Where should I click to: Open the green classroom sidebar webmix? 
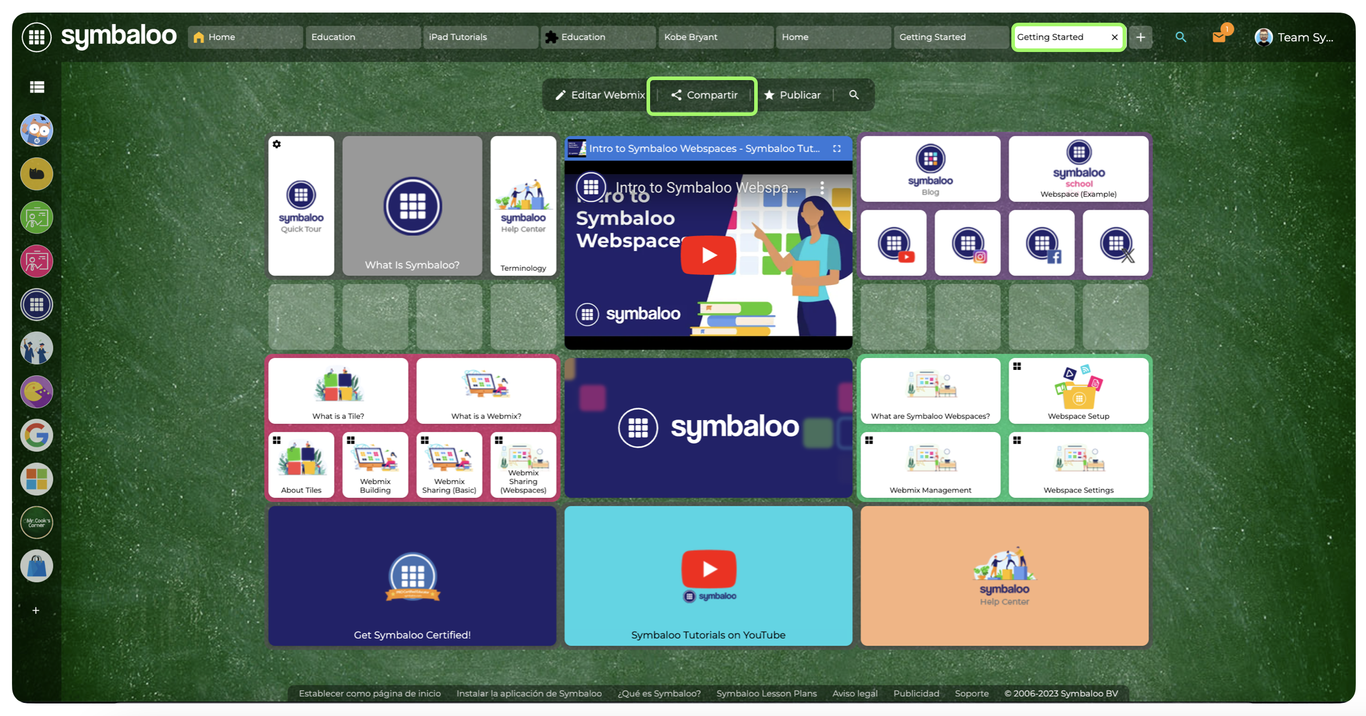point(36,218)
